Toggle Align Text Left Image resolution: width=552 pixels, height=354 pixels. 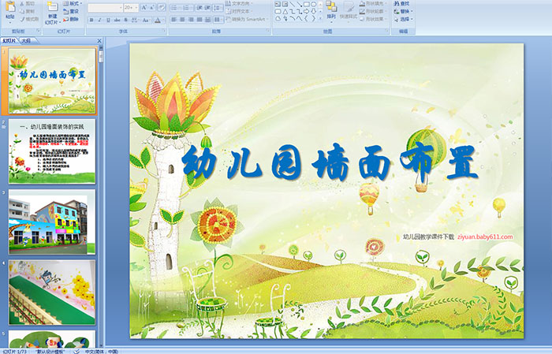[x=174, y=20]
